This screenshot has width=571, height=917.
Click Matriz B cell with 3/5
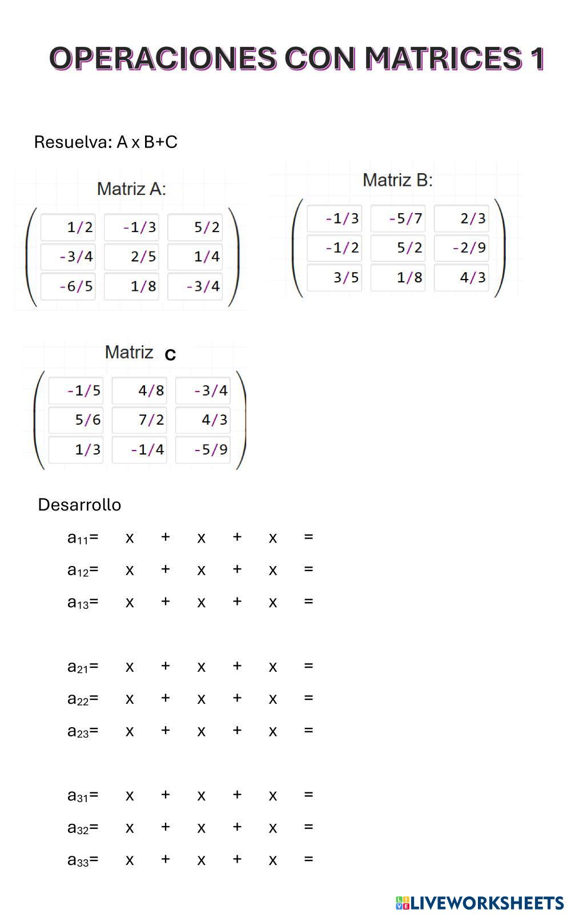(x=335, y=278)
